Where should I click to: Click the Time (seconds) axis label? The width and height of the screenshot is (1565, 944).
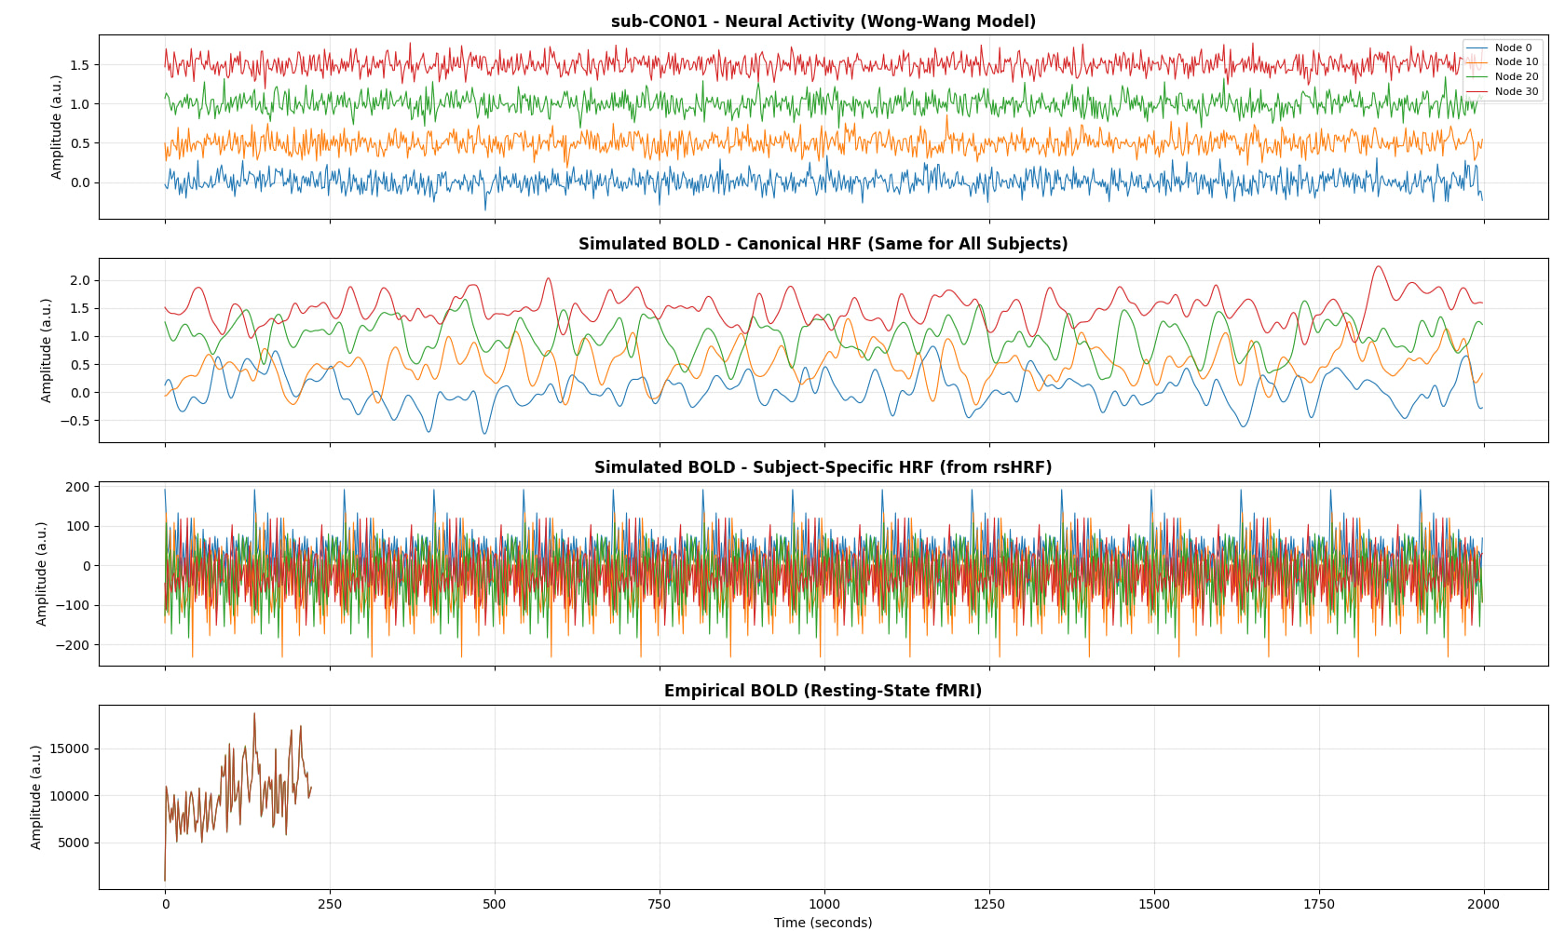coord(823,923)
